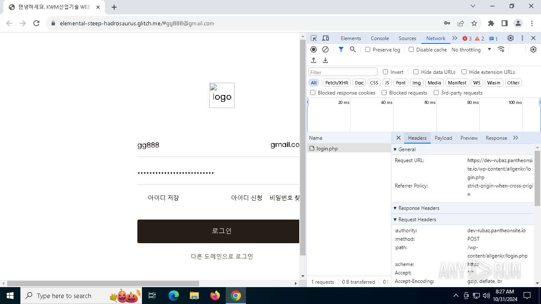Click the 로그인 login button
Screen dimensions: 541x304
(219, 231)
